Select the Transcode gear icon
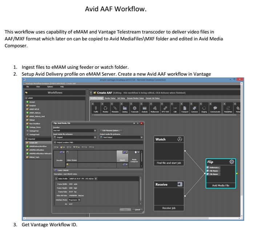 click(x=134, y=108)
